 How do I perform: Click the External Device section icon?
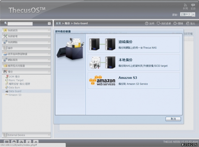coord(5,135)
